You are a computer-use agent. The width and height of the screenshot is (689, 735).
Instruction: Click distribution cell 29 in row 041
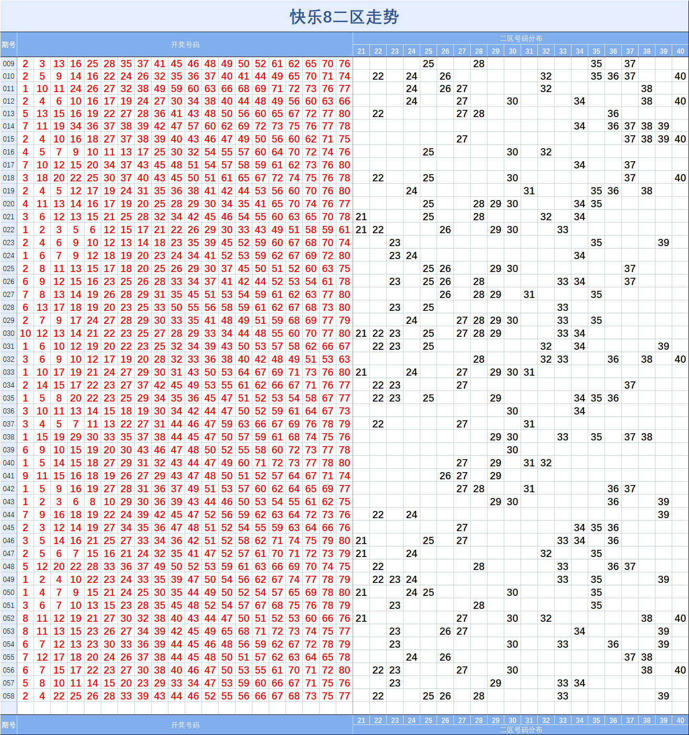click(x=496, y=476)
